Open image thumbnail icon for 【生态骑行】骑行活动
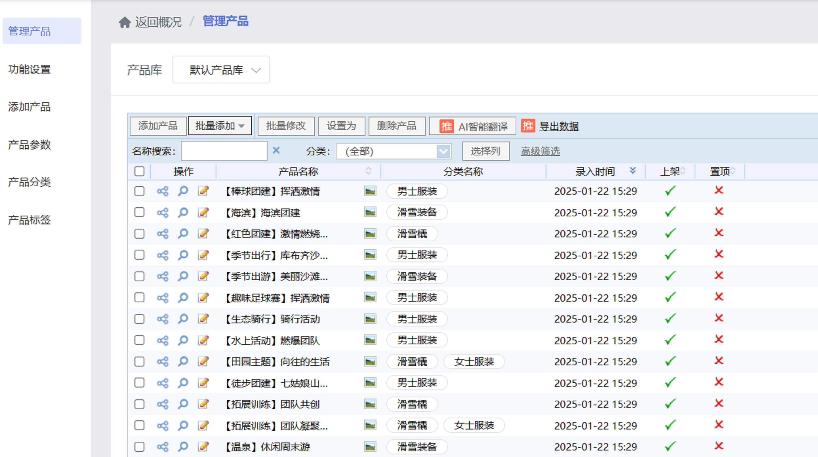The image size is (818, 457). (370, 319)
